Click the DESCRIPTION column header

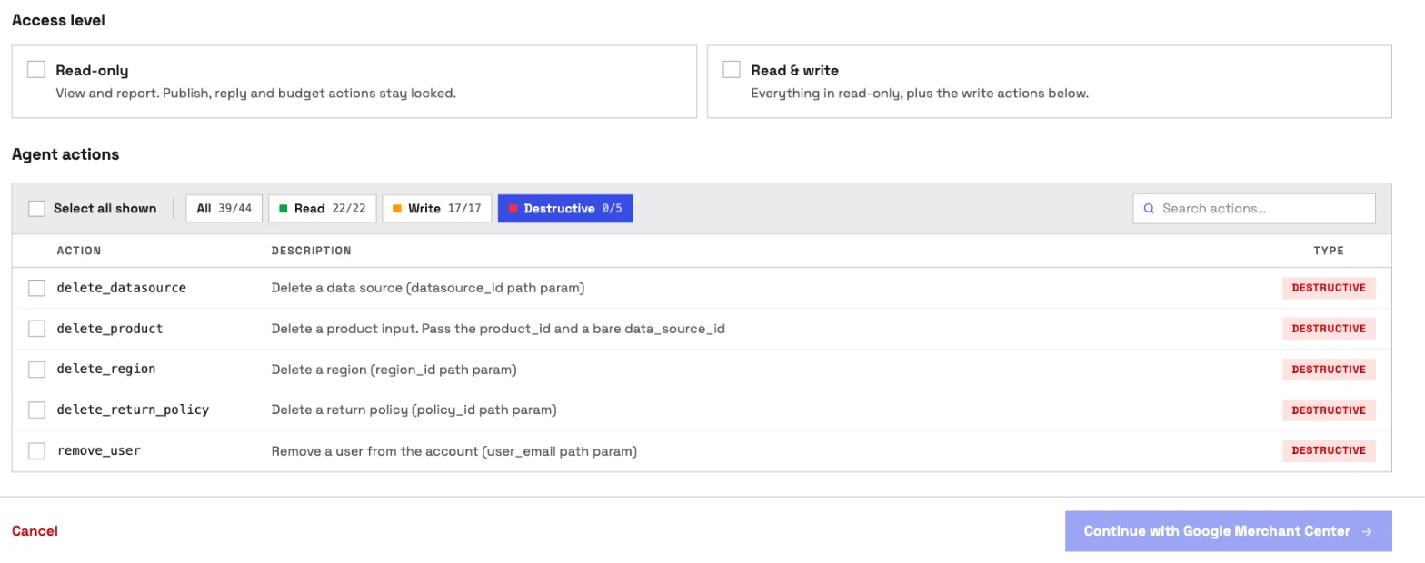[x=311, y=251]
